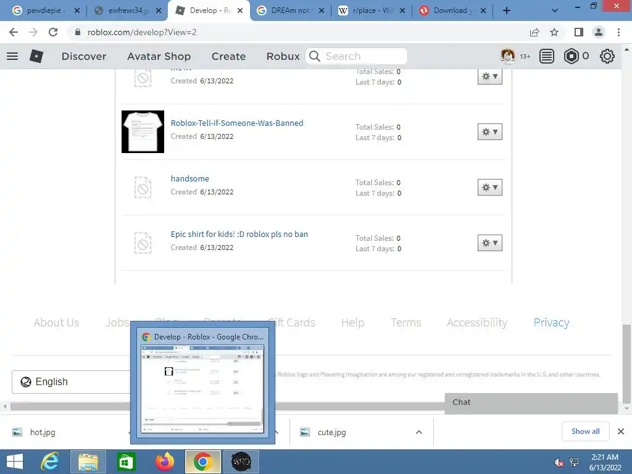The width and height of the screenshot is (632, 474).
Task: Click the network tray icon
Action: click(574, 462)
